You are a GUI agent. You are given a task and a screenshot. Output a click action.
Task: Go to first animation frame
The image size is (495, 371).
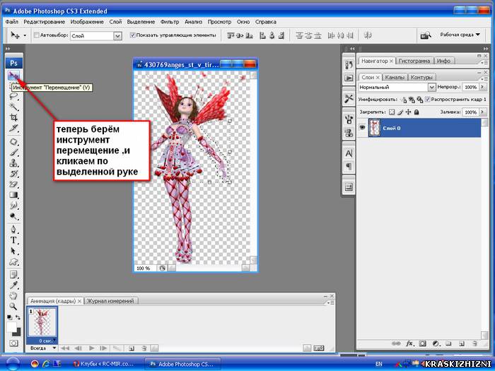(x=65, y=348)
